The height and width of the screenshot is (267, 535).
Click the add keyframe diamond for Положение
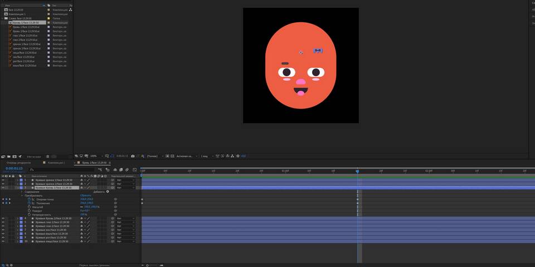[x=6, y=204]
